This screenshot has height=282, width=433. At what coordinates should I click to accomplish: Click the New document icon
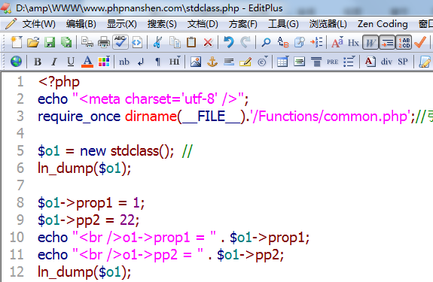(17, 42)
